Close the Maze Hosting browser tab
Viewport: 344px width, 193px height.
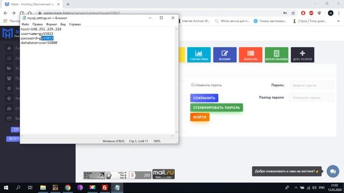(59, 4)
